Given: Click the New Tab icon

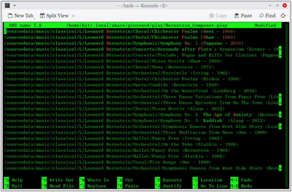Looking at the screenshot, I should coord(10,16).
